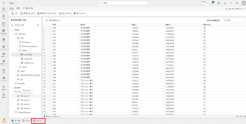Switch to the Table tools ribbon tab
246x124 pixels.
coord(28,8)
